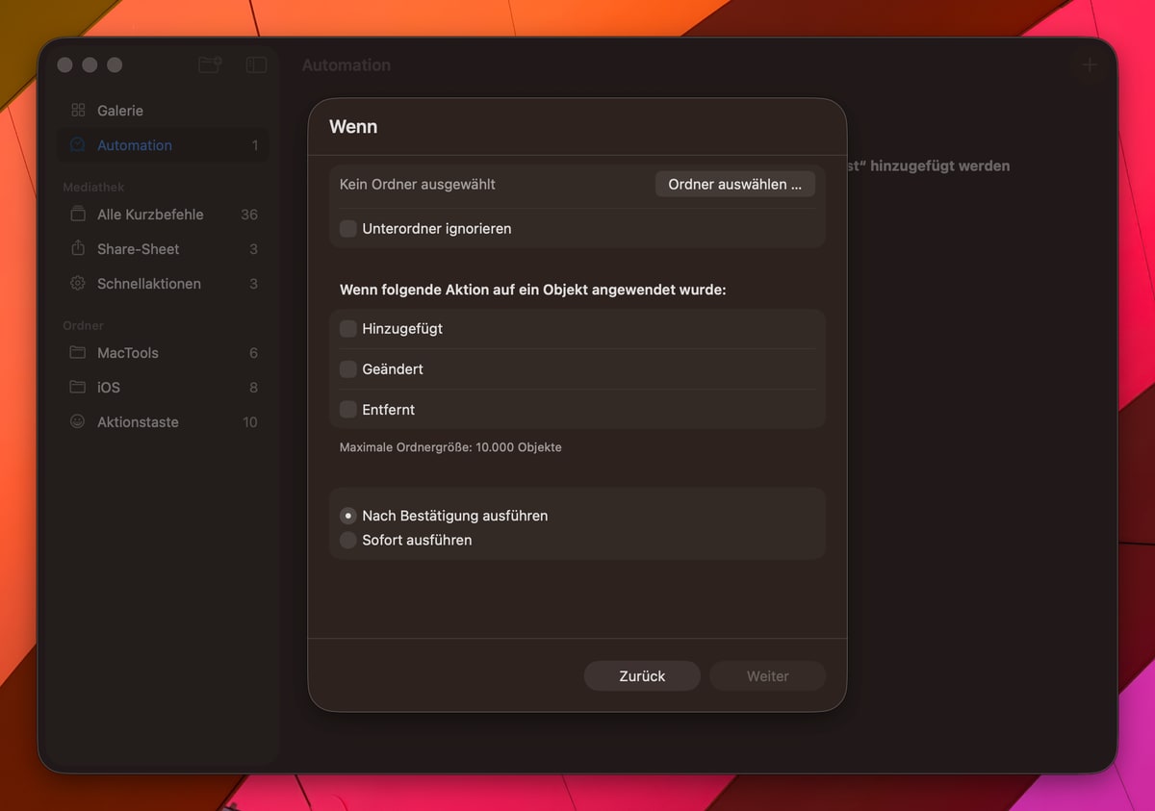Add new automation with plus icon
Viewport: 1155px width, 811px height.
tap(1090, 64)
